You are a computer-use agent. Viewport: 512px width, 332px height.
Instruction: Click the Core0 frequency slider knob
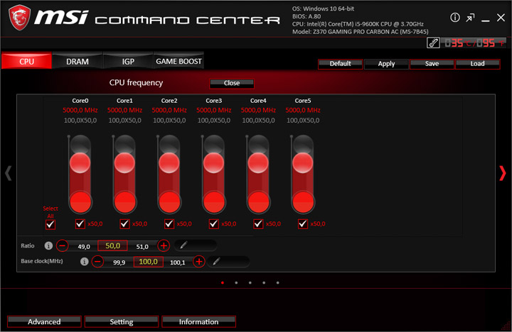point(80,162)
